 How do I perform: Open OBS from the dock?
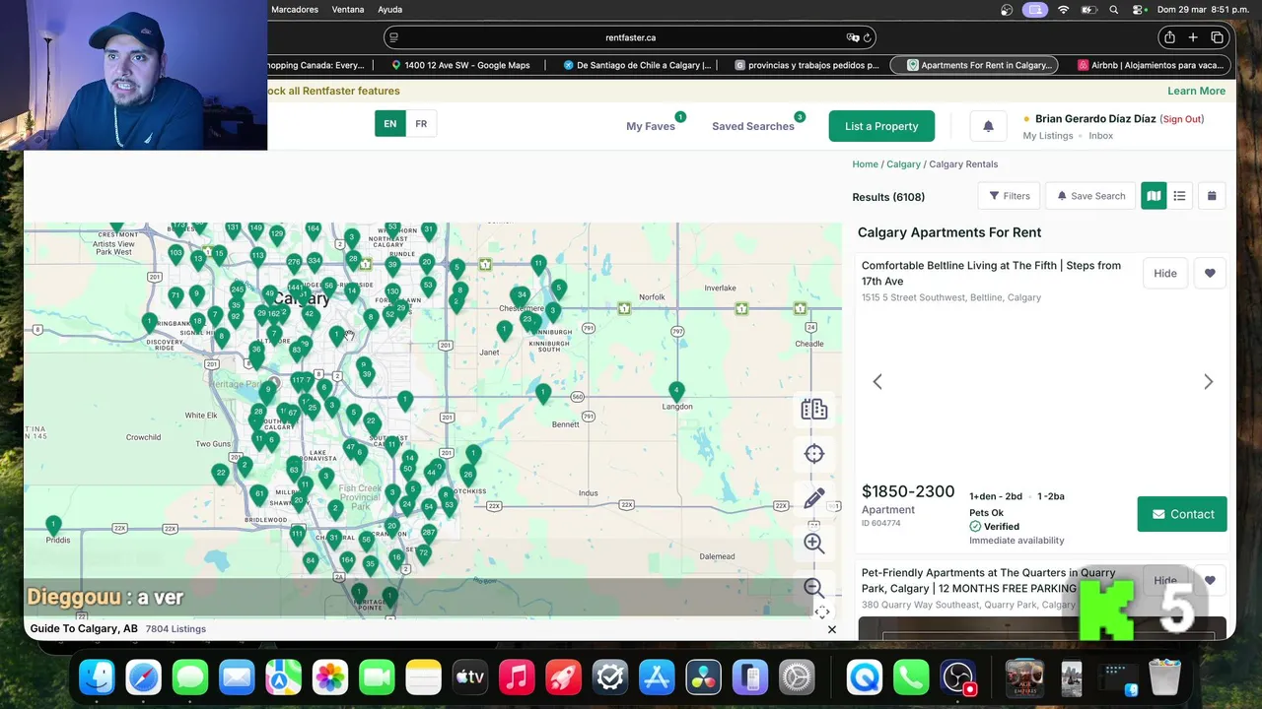958,677
